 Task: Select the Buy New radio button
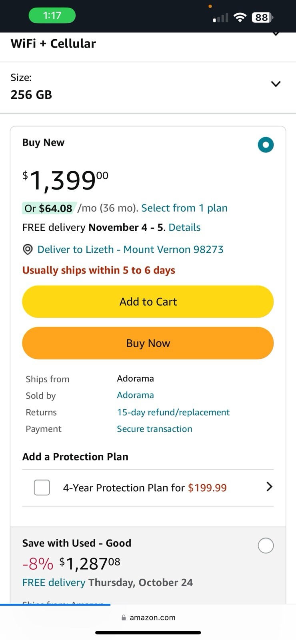pos(266,144)
